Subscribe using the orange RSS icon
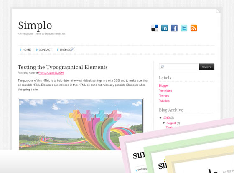The image size is (234, 173). coord(194,28)
